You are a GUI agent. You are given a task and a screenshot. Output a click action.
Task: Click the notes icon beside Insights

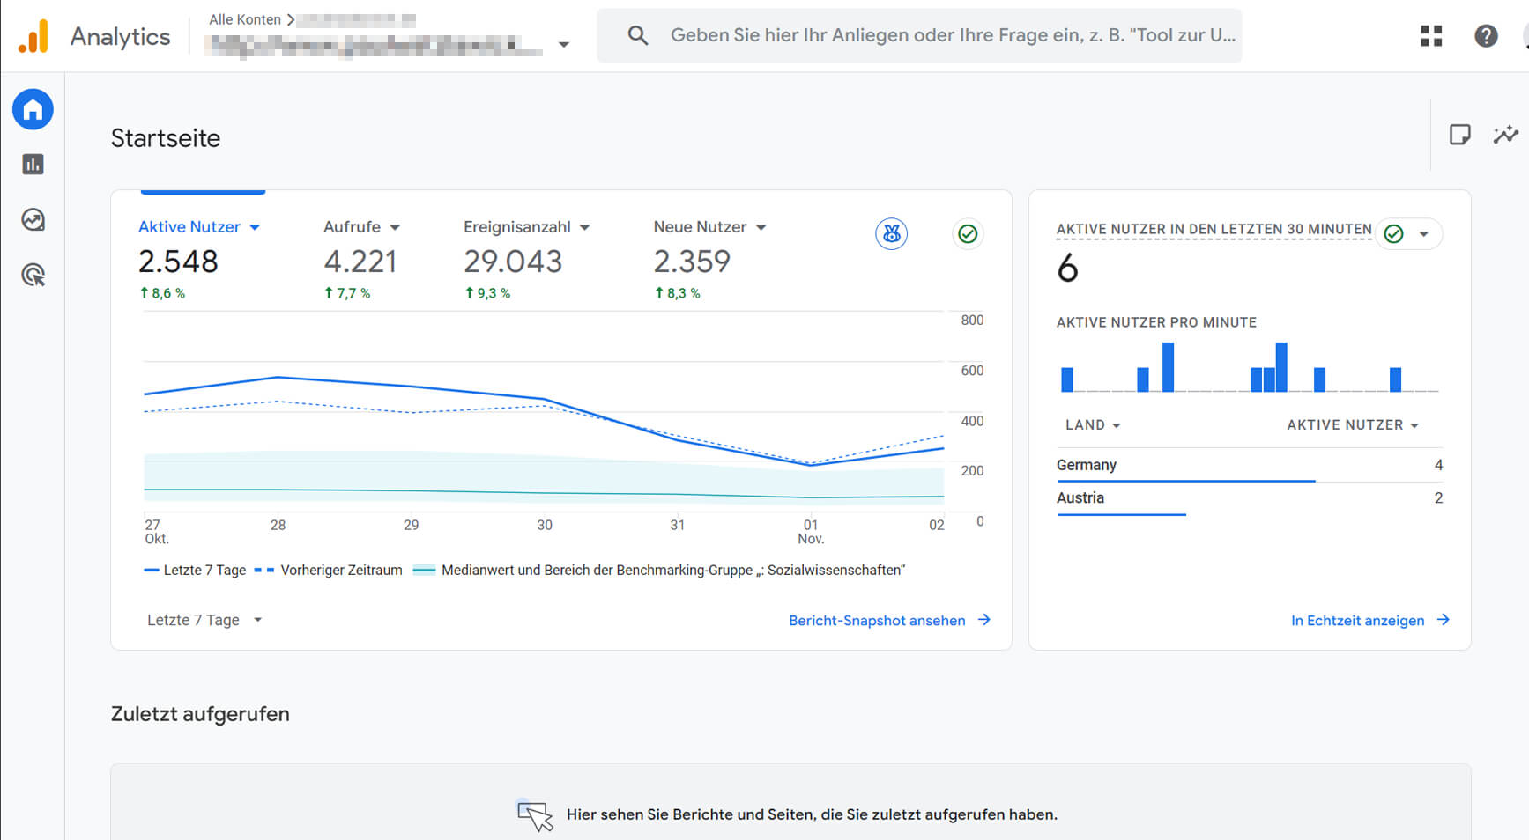(1459, 135)
